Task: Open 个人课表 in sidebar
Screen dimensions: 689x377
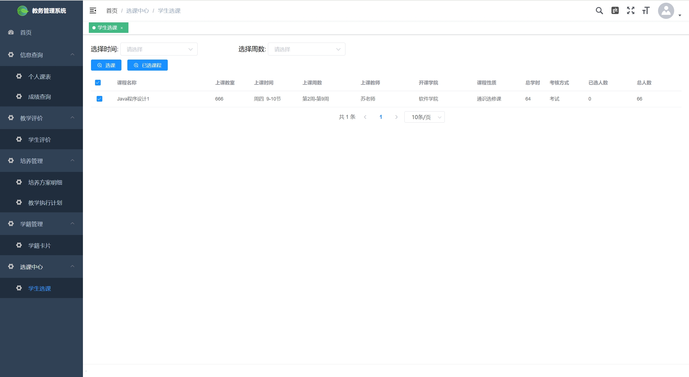Action: click(x=40, y=77)
